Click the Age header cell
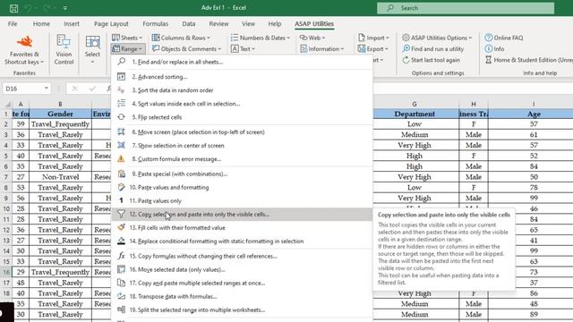This screenshot has width=573, height=322. click(534, 114)
